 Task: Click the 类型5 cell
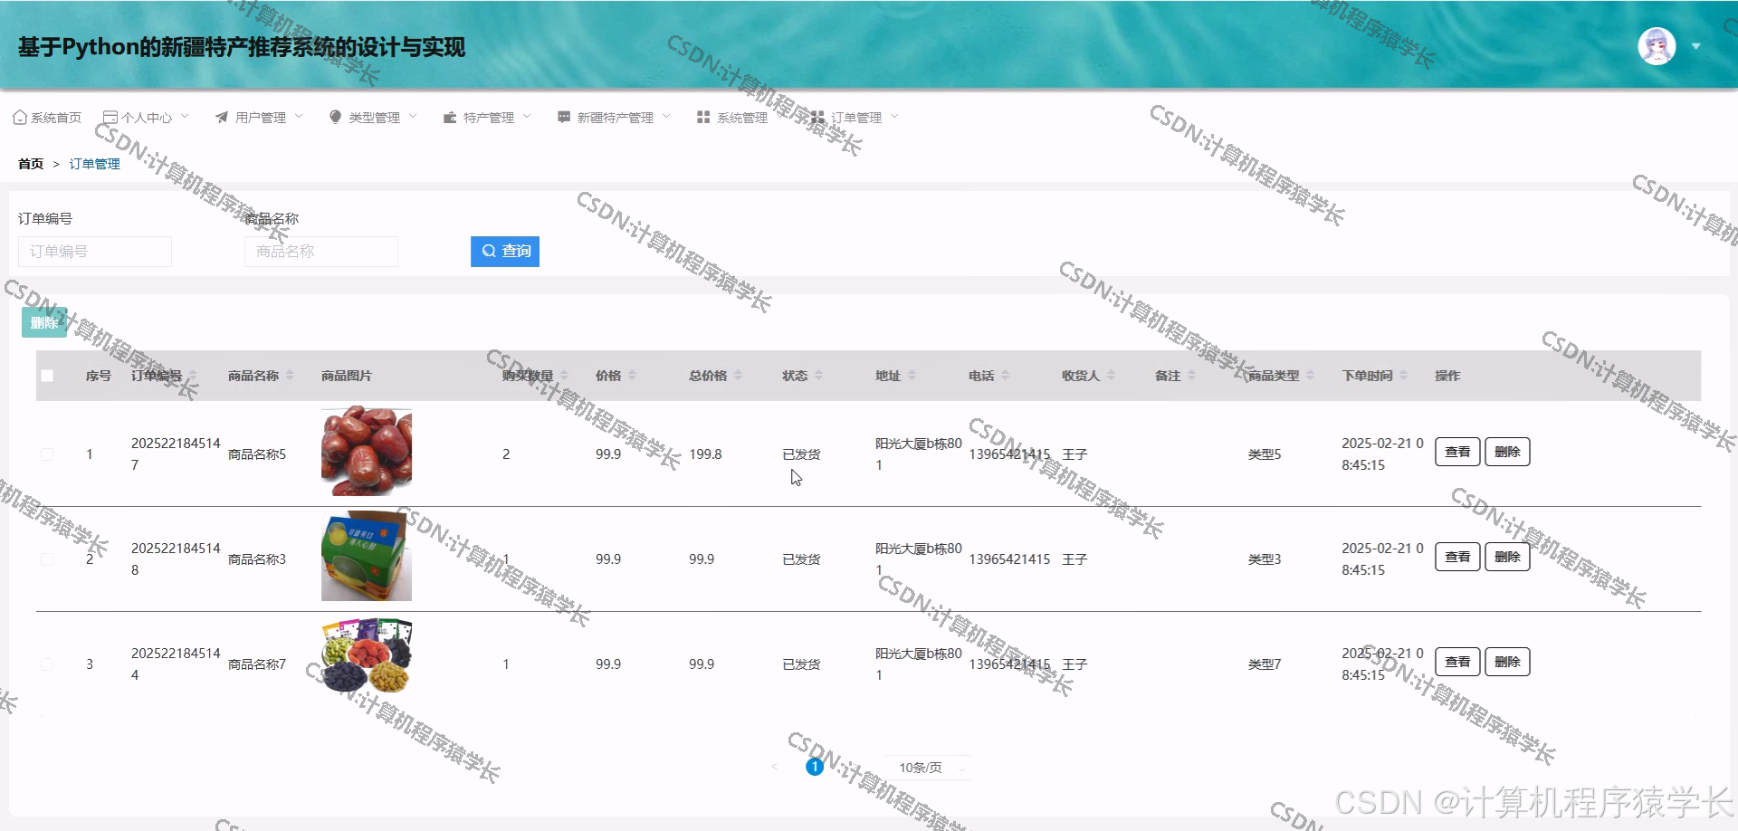1265,454
